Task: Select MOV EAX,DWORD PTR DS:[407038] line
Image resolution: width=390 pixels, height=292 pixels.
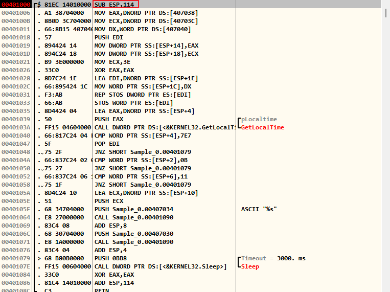Action: (146, 13)
